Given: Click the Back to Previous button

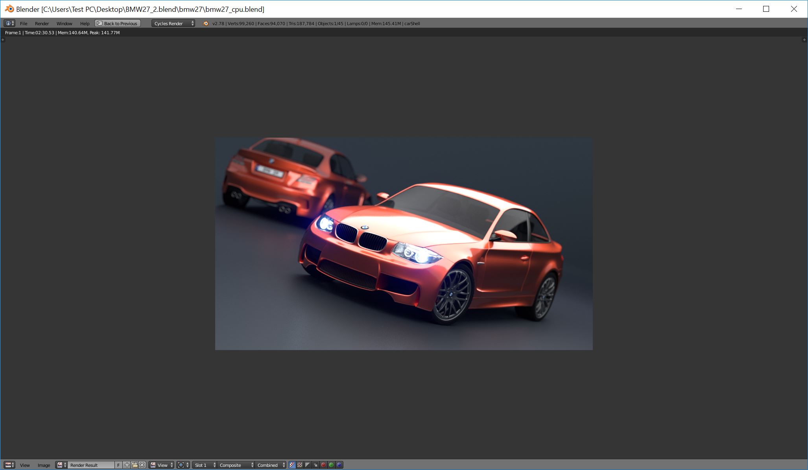Looking at the screenshot, I should pos(118,24).
